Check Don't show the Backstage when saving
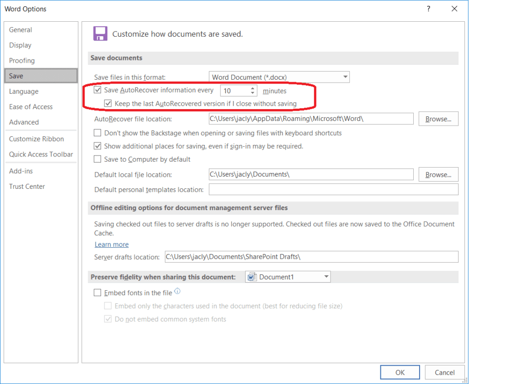Screen dimensions: 522x384 tap(97, 132)
